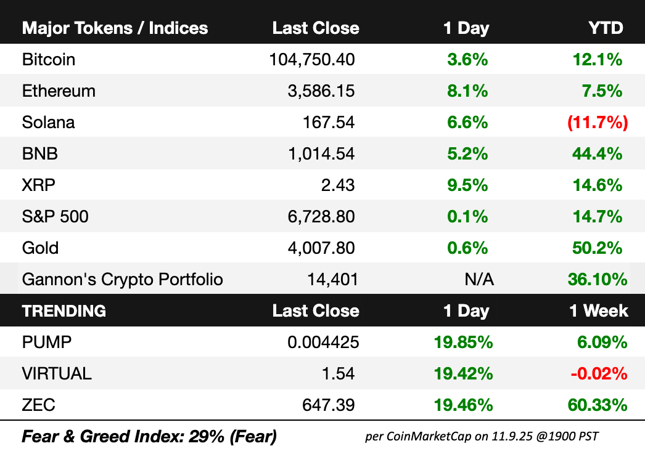Click the 1 Week column header
Screen dimensions: 645x462
coord(599,310)
